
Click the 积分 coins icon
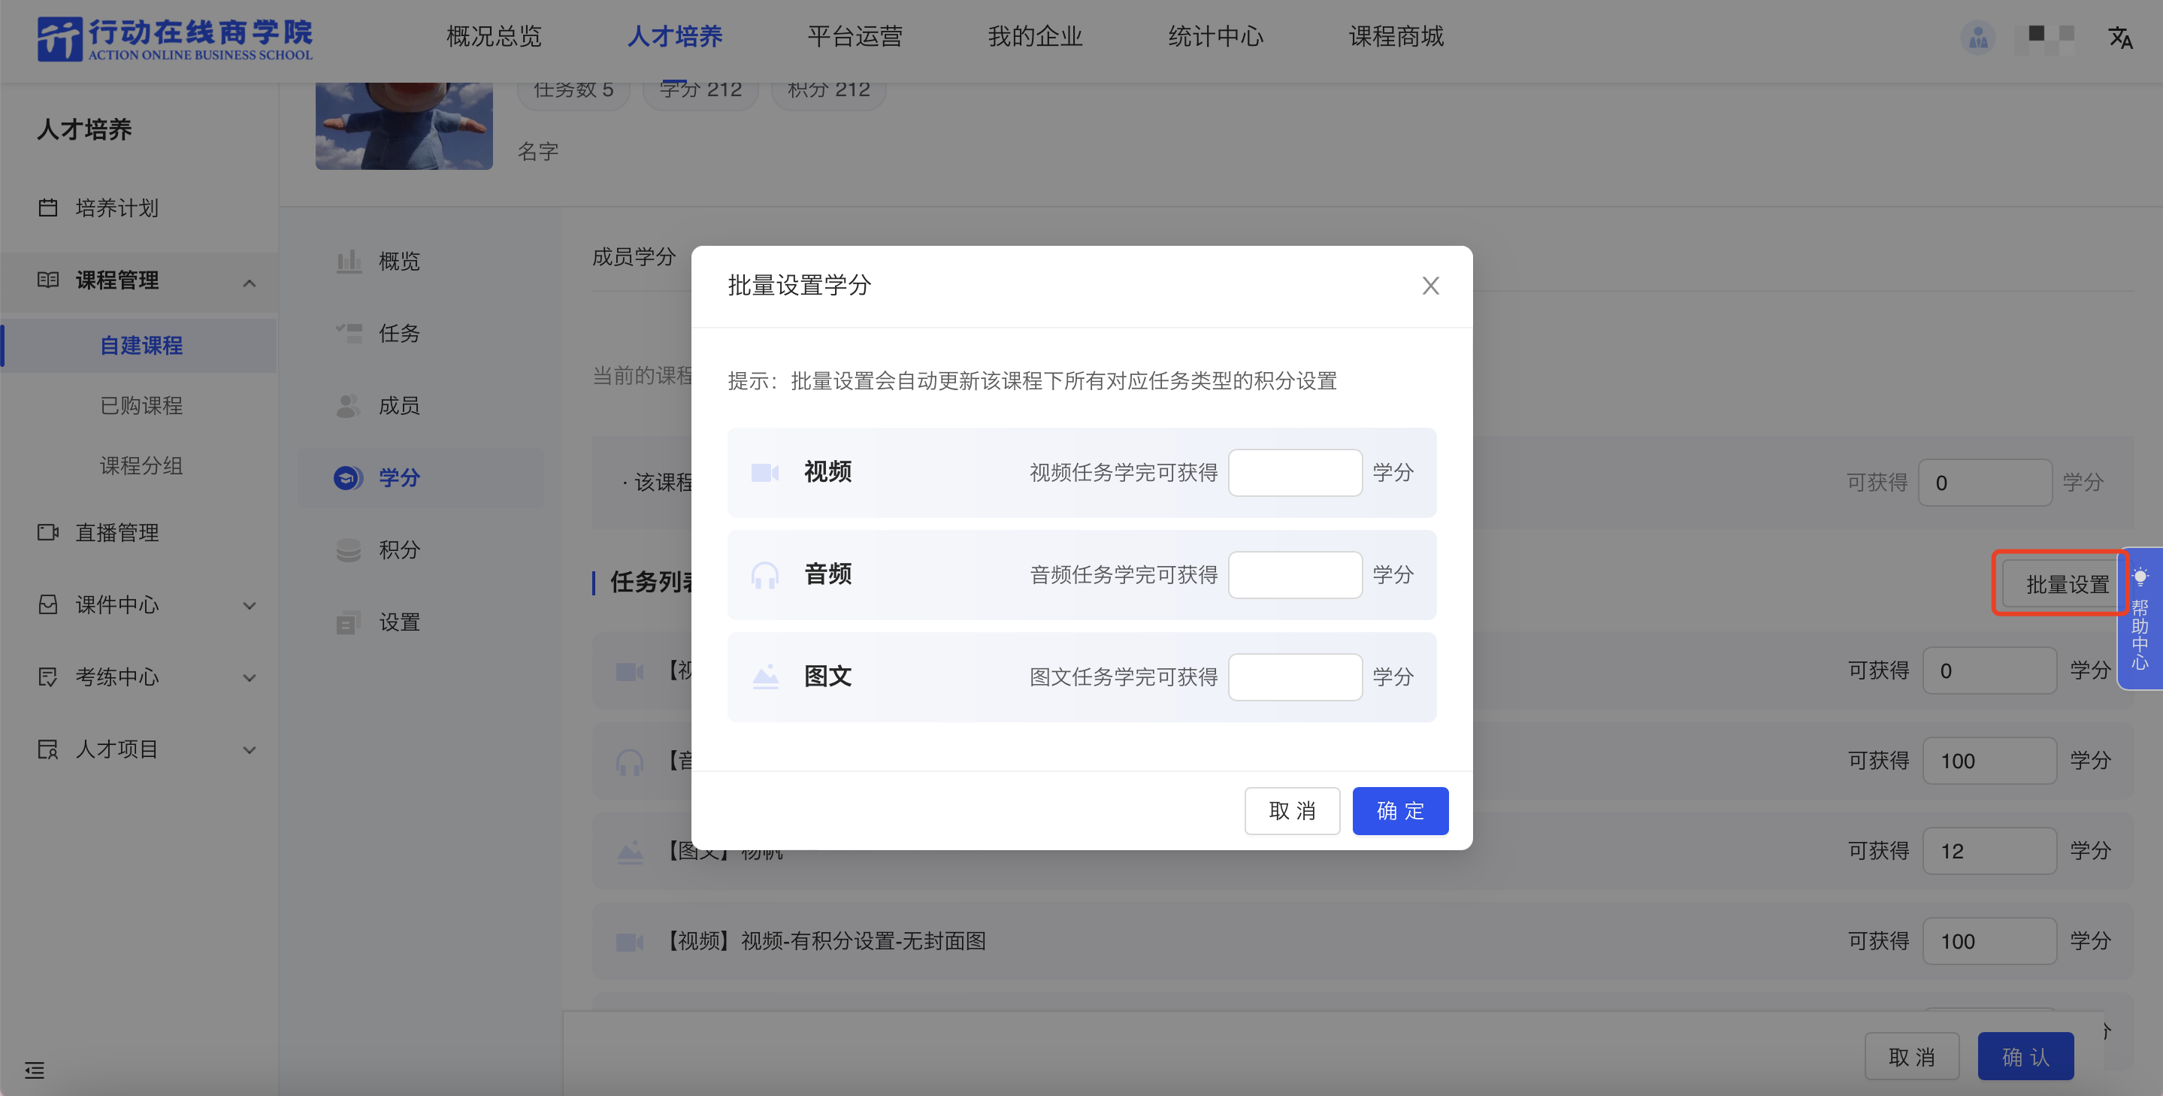pos(349,550)
